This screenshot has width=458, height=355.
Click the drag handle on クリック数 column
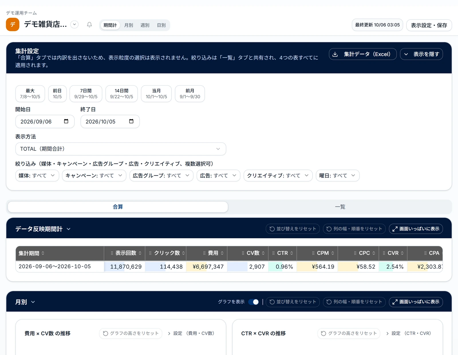[150, 253]
